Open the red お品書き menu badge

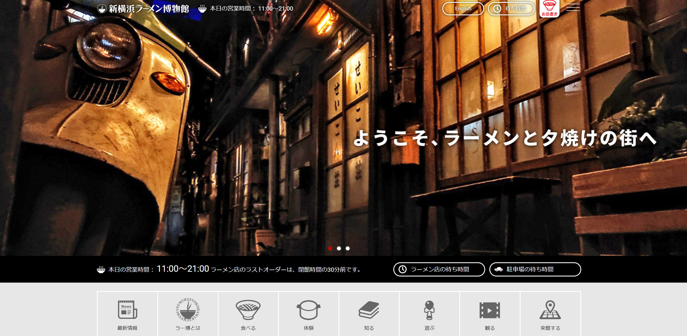549,8
